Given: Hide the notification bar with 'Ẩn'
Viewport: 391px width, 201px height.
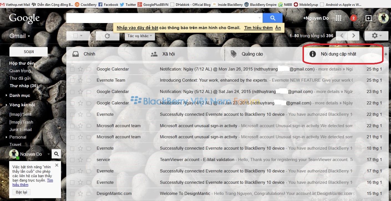Looking at the screenshot, I should click(278, 28).
